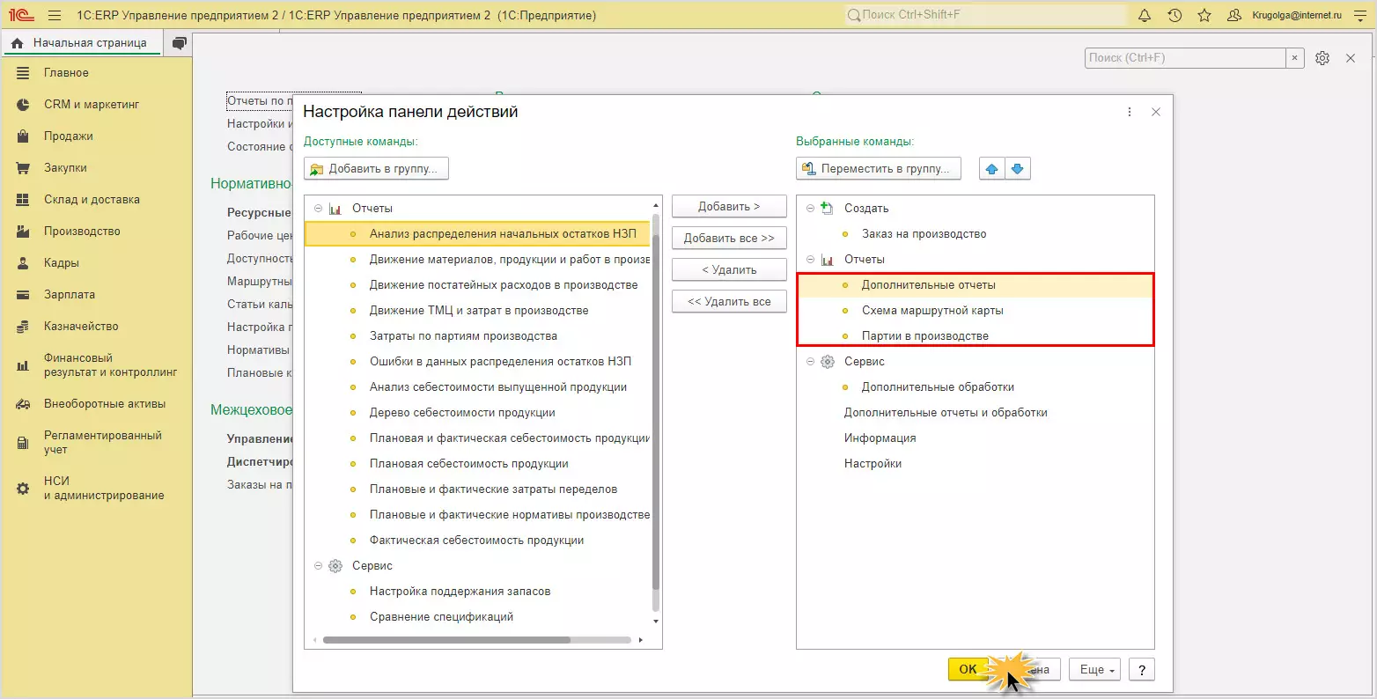Select Движение ТМЦ и затрат в производстве
Screen dimensions: 1377x699
pyautogui.click(x=477, y=311)
